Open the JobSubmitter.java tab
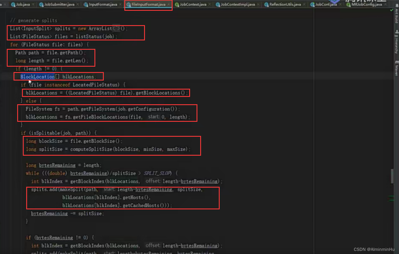This screenshot has width=399, height=254. pos(59,5)
